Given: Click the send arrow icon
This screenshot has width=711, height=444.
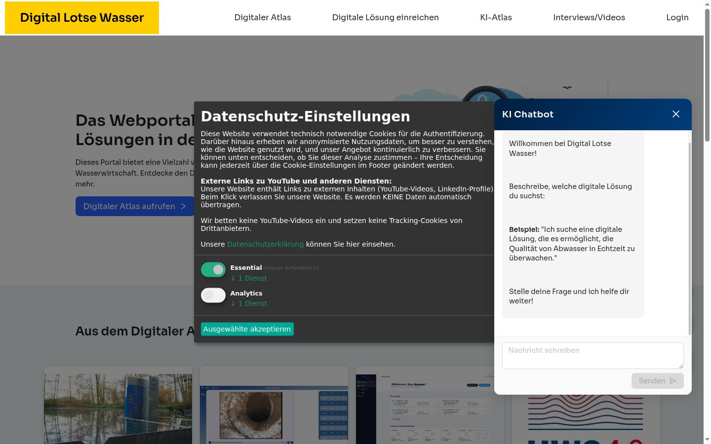Looking at the screenshot, I should tap(672, 381).
